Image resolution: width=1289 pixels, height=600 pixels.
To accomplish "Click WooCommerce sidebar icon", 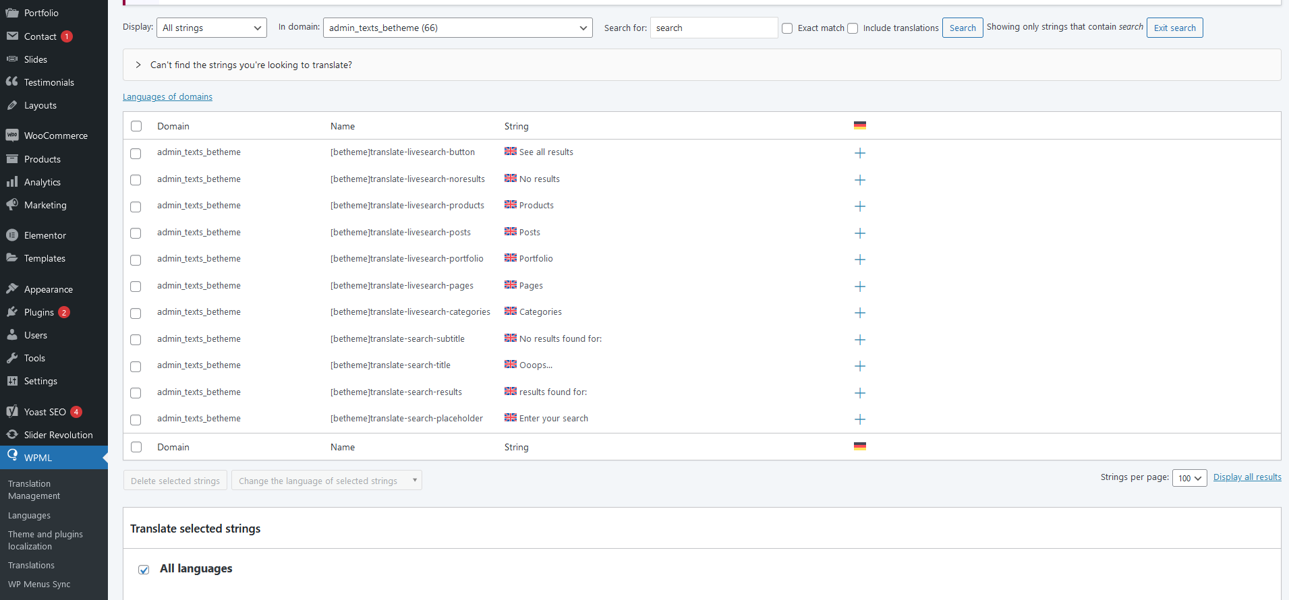I will click(12, 135).
